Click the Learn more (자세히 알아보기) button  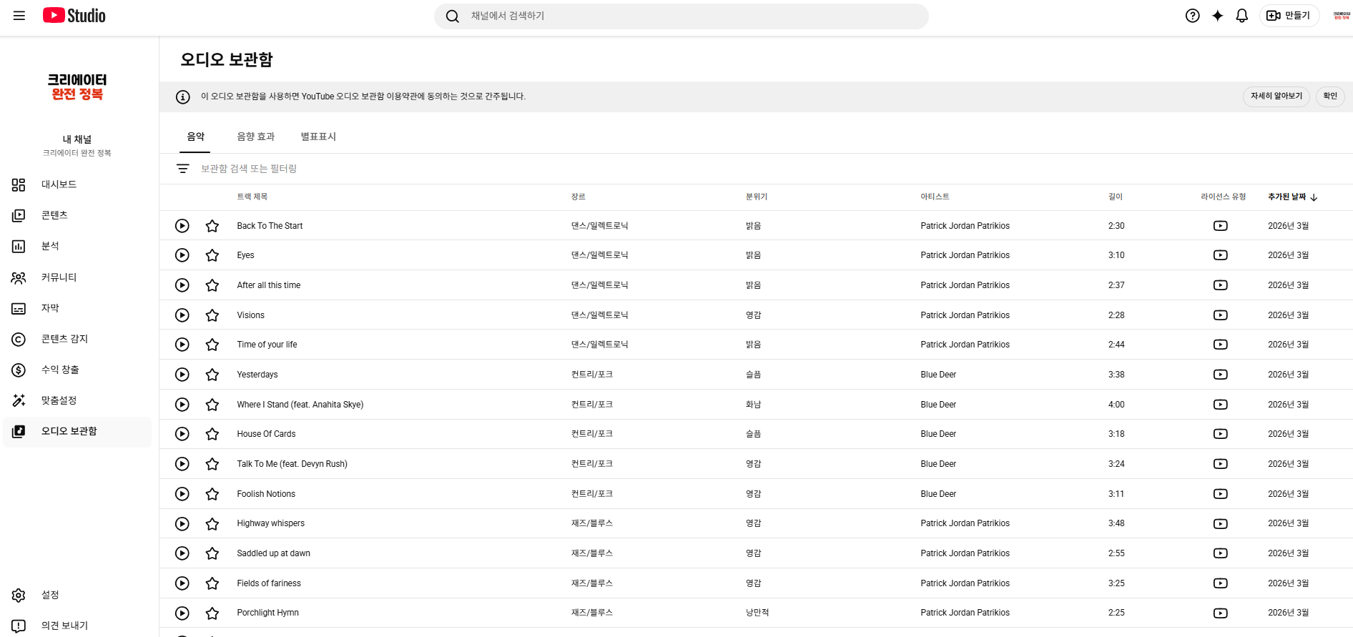(1276, 97)
